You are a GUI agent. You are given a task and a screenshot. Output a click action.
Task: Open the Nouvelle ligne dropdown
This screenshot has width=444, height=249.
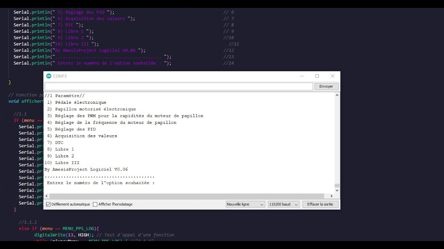246,204
